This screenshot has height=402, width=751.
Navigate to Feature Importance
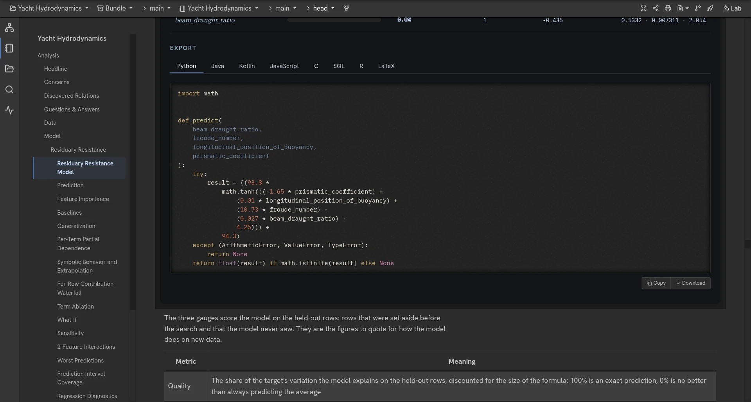click(83, 199)
